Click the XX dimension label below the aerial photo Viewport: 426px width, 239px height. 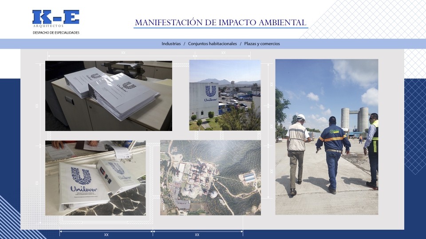point(197,235)
